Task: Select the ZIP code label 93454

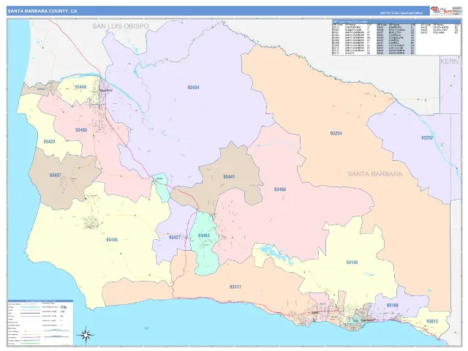Action: (x=193, y=88)
